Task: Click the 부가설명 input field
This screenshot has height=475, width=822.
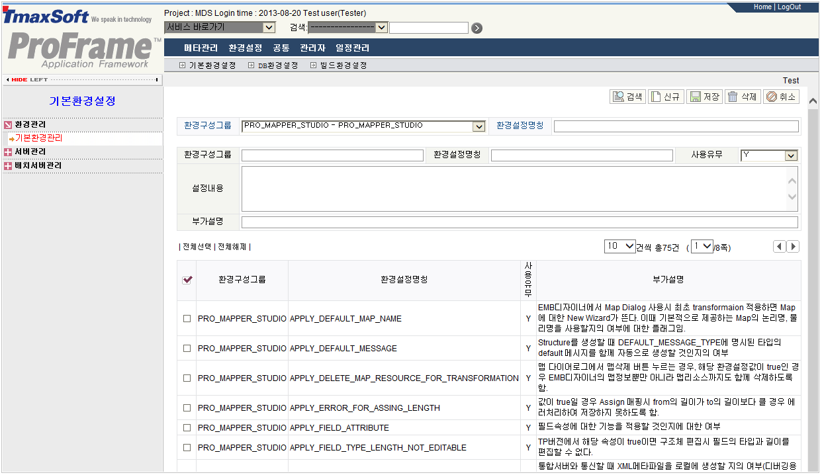Action: [520, 222]
